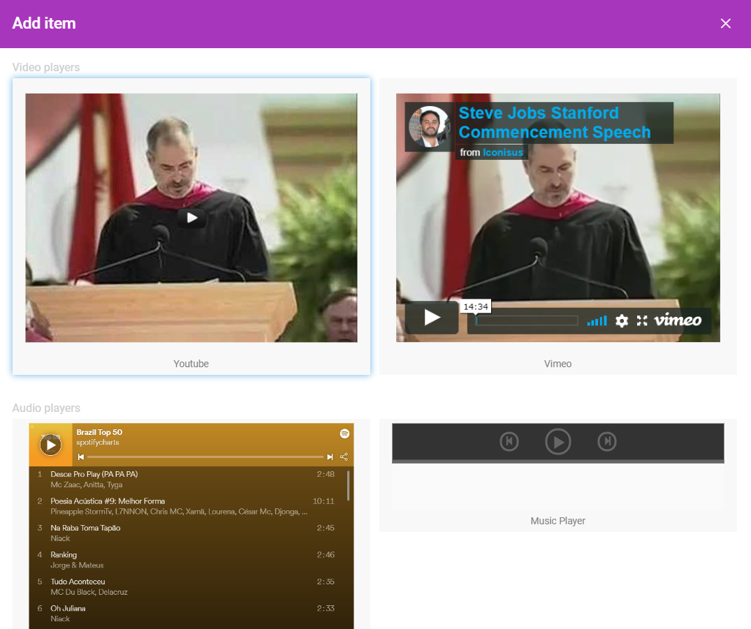The width and height of the screenshot is (751, 629).
Task: Click the Vimeo uploader avatar
Action: pyautogui.click(x=429, y=126)
